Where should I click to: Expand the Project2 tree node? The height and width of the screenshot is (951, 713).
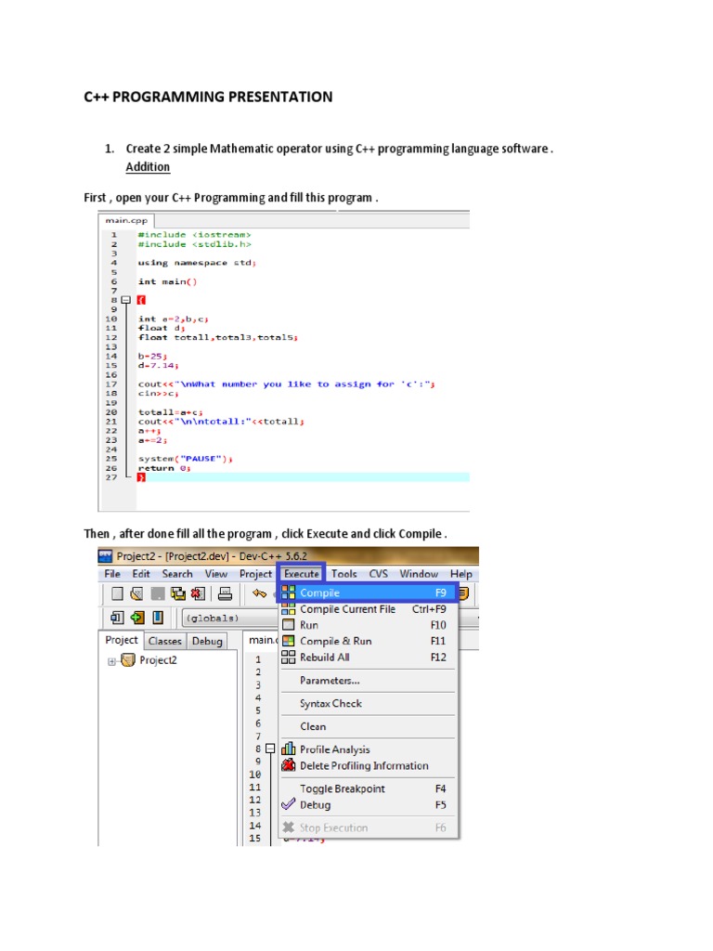click(111, 661)
